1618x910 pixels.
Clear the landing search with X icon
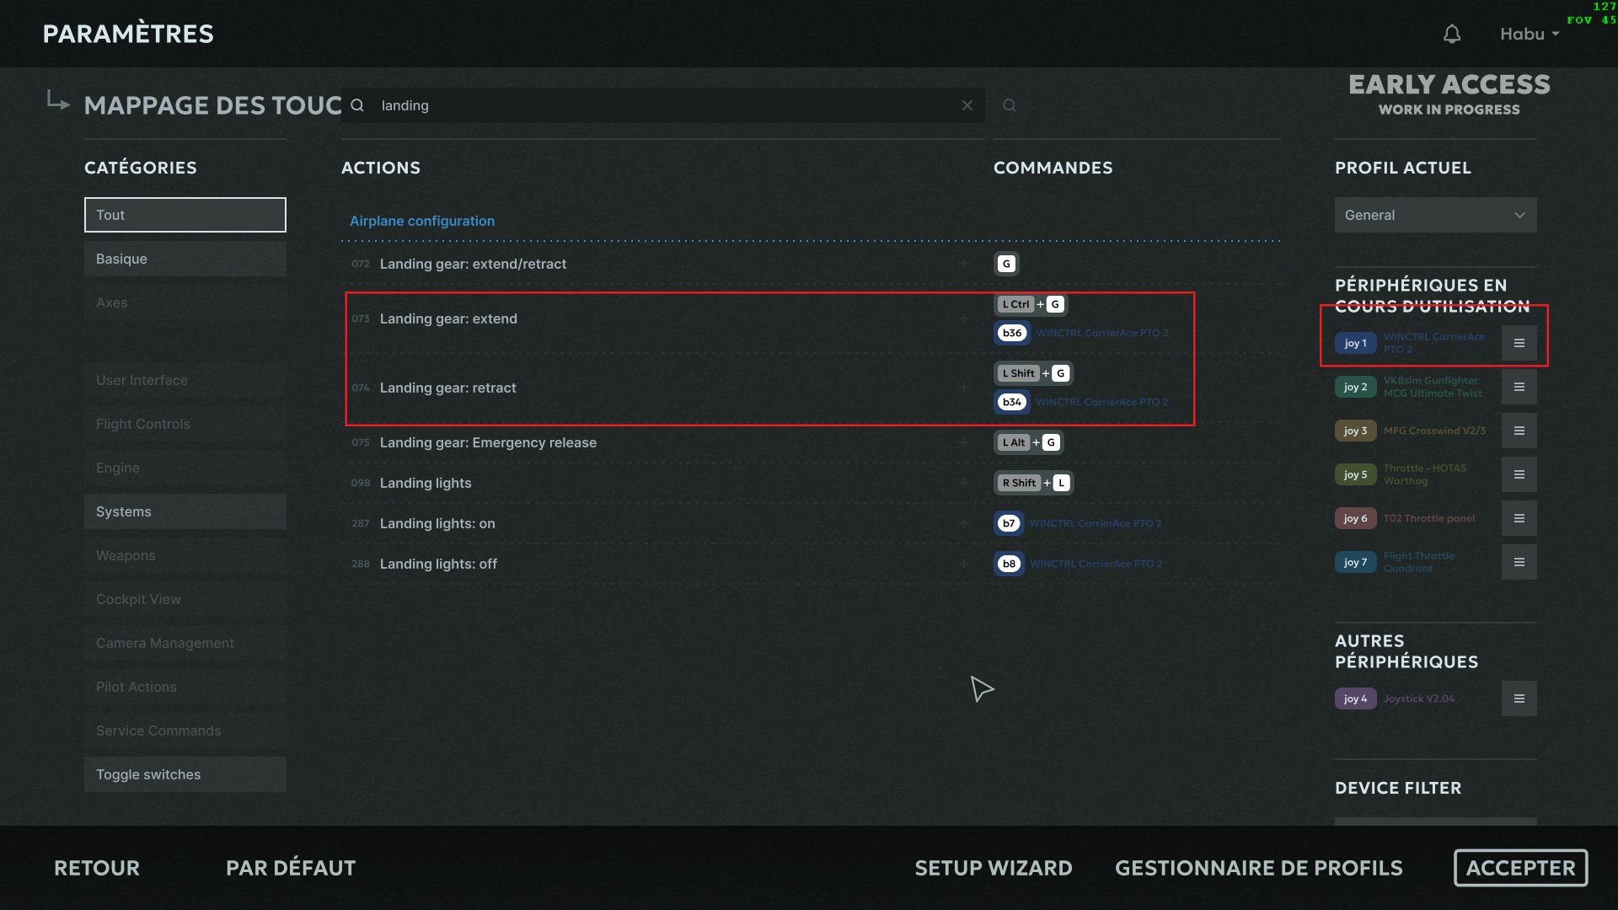967,105
